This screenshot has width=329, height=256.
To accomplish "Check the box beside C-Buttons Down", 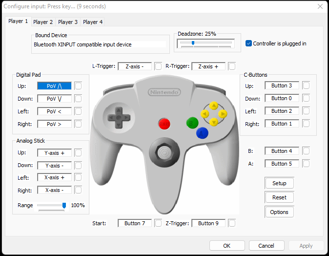I will point(306,98).
